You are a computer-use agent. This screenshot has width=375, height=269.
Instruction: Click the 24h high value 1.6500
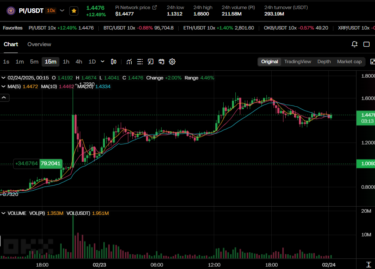[201, 14]
